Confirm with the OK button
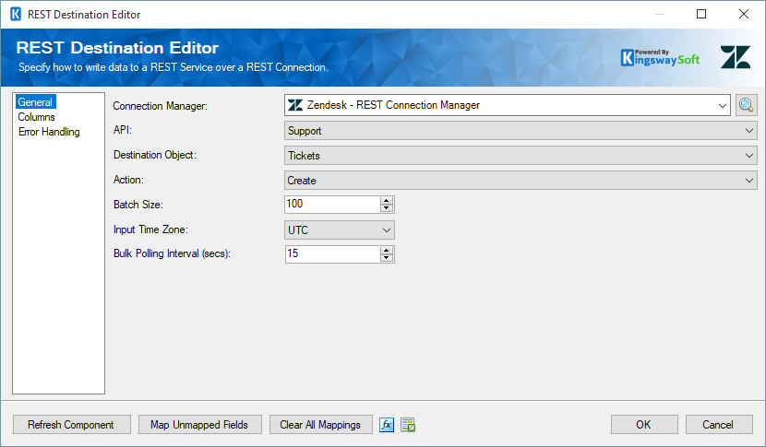The image size is (766, 447). coord(644,425)
